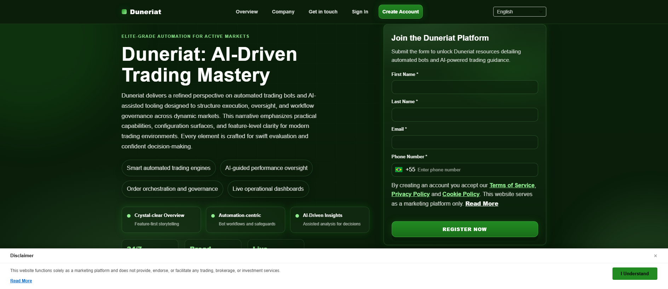The image size is (668, 289).
Task: Click the Duneriat: AI-Driven Trading Mastery headline
Action: click(x=209, y=65)
